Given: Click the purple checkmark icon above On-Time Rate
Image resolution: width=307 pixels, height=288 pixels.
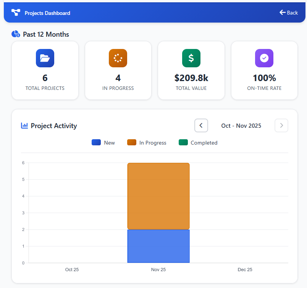Looking at the screenshot, I should 264,58.
